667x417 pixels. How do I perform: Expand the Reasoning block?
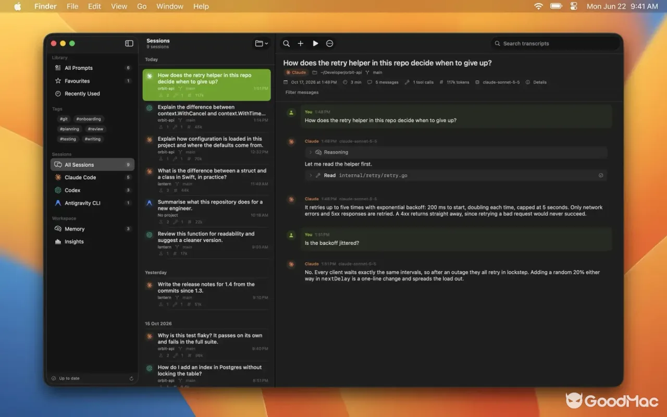coord(456,152)
